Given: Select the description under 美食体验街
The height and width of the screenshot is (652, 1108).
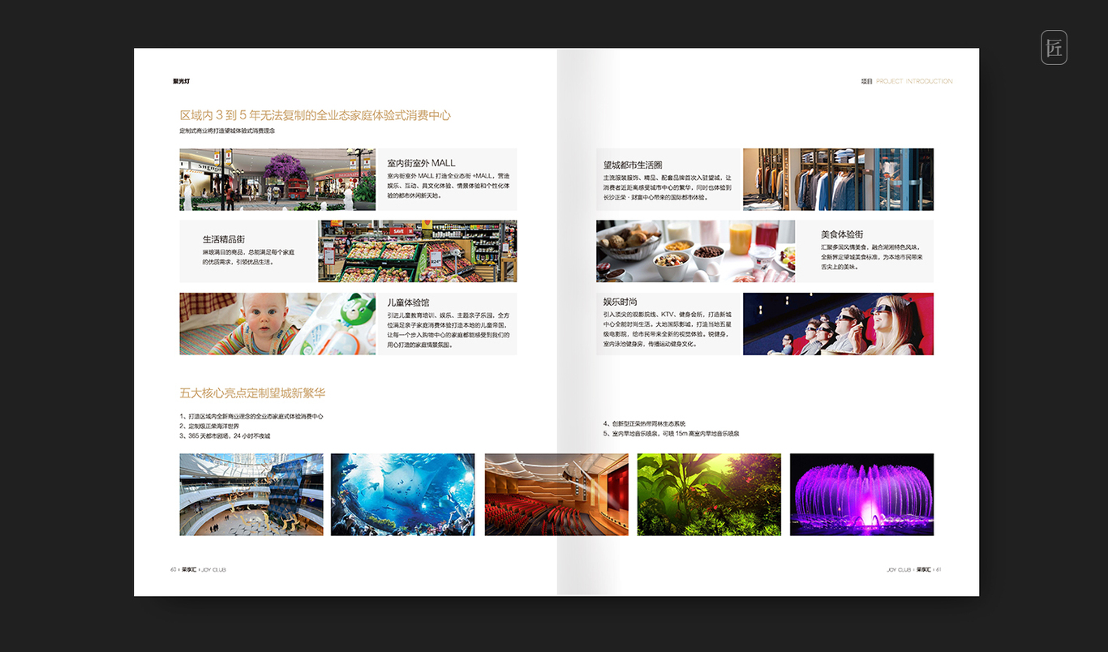Looking at the screenshot, I should (872, 257).
